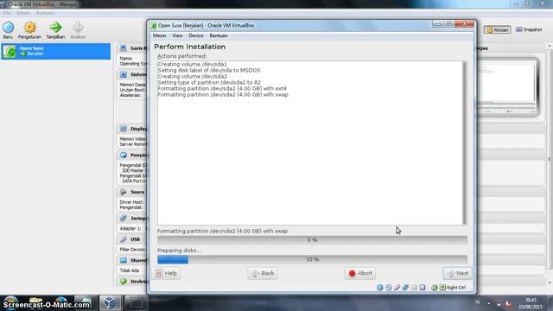Click the USB section icon in Manager details
The image size is (553, 311).
coord(123,239)
